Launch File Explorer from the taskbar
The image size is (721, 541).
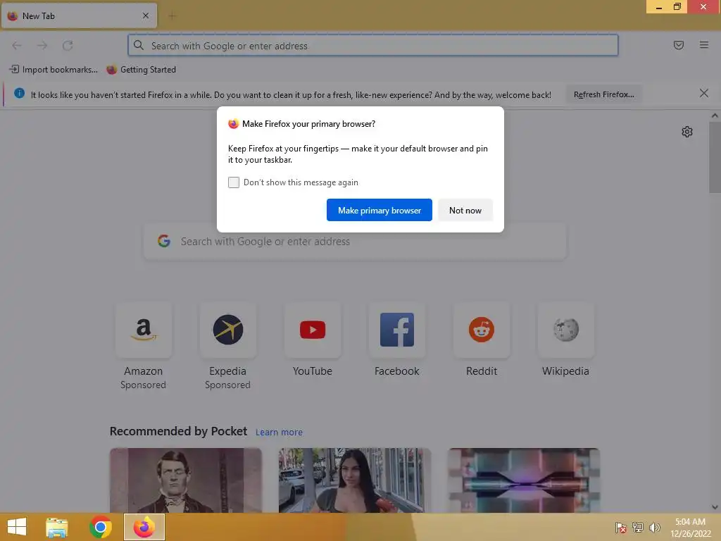click(x=57, y=527)
